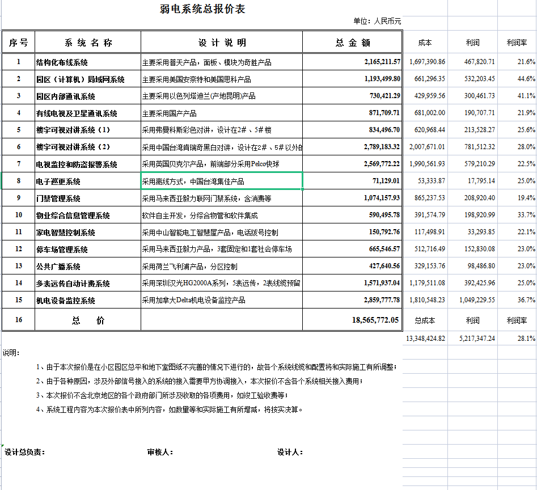The height and width of the screenshot is (490, 537).
Task: Click the 成本 column heading
Action: coord(425,43)
